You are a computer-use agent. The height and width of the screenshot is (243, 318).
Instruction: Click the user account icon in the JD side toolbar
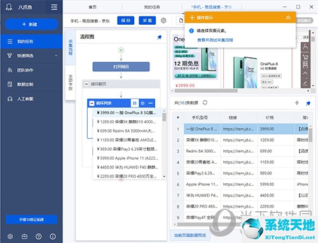305,46
